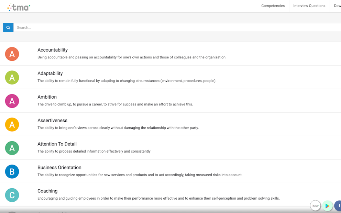This screenshot has height=213, width=341.
Task: Click the orange Accountability letter icon
Action: [x=12, y=54]
